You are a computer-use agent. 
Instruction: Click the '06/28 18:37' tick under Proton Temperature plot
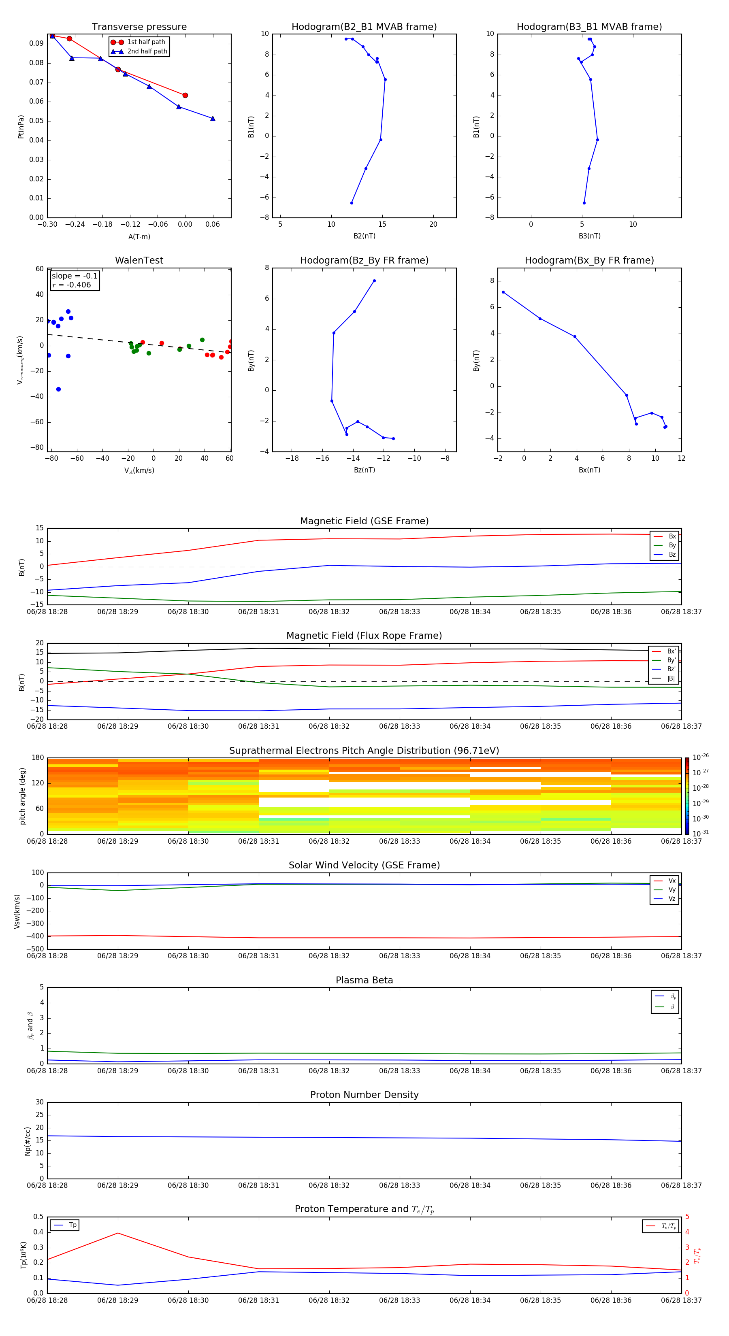681,1300
